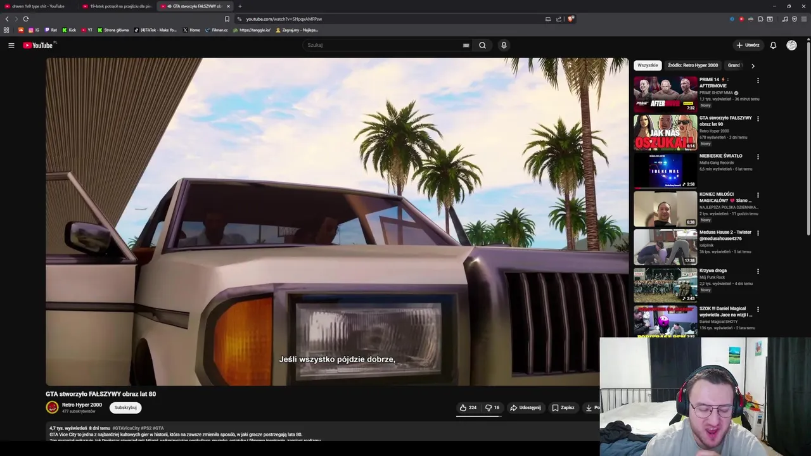Save video with Zapisz button
This screenshot has height=456, width=811.
pyautogui.click(x=563, y=408)
